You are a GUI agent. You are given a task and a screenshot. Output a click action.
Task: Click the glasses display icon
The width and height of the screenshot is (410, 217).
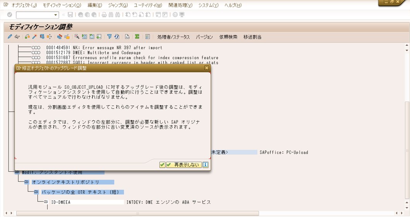click(x=17, y=37)
